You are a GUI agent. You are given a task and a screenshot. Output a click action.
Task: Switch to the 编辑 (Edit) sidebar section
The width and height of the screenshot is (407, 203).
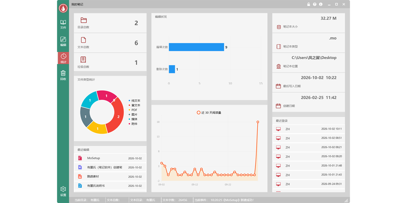click(63, 41)
